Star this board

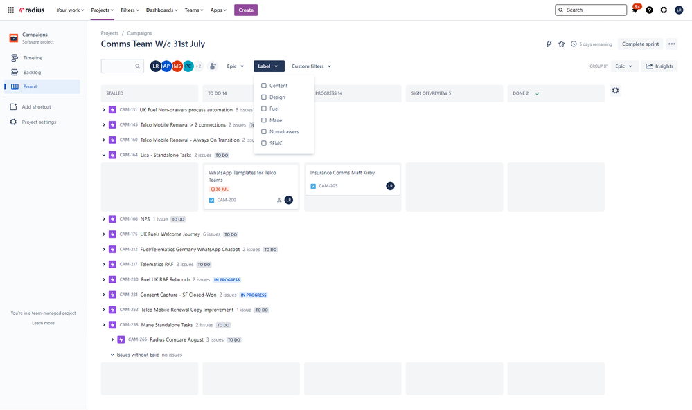(561, 44)
